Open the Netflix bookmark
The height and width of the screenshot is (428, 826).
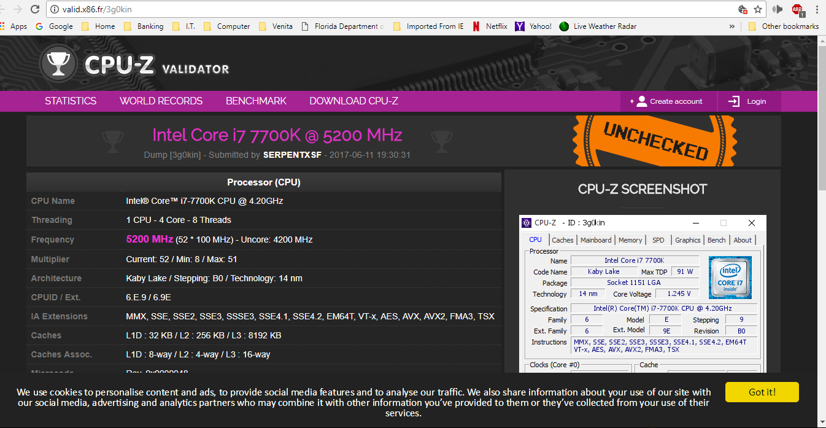click(x=490, y=26)
